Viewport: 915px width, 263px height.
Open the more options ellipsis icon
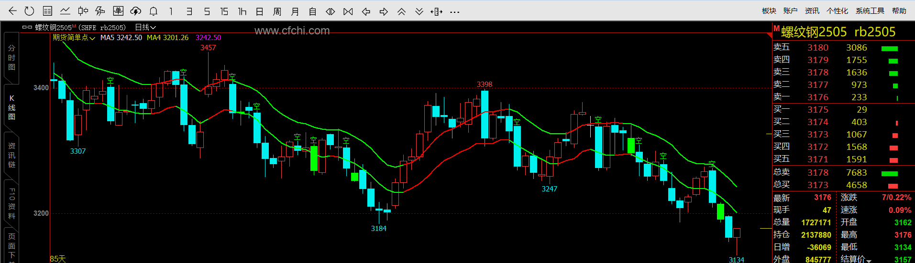coord(455,11)
